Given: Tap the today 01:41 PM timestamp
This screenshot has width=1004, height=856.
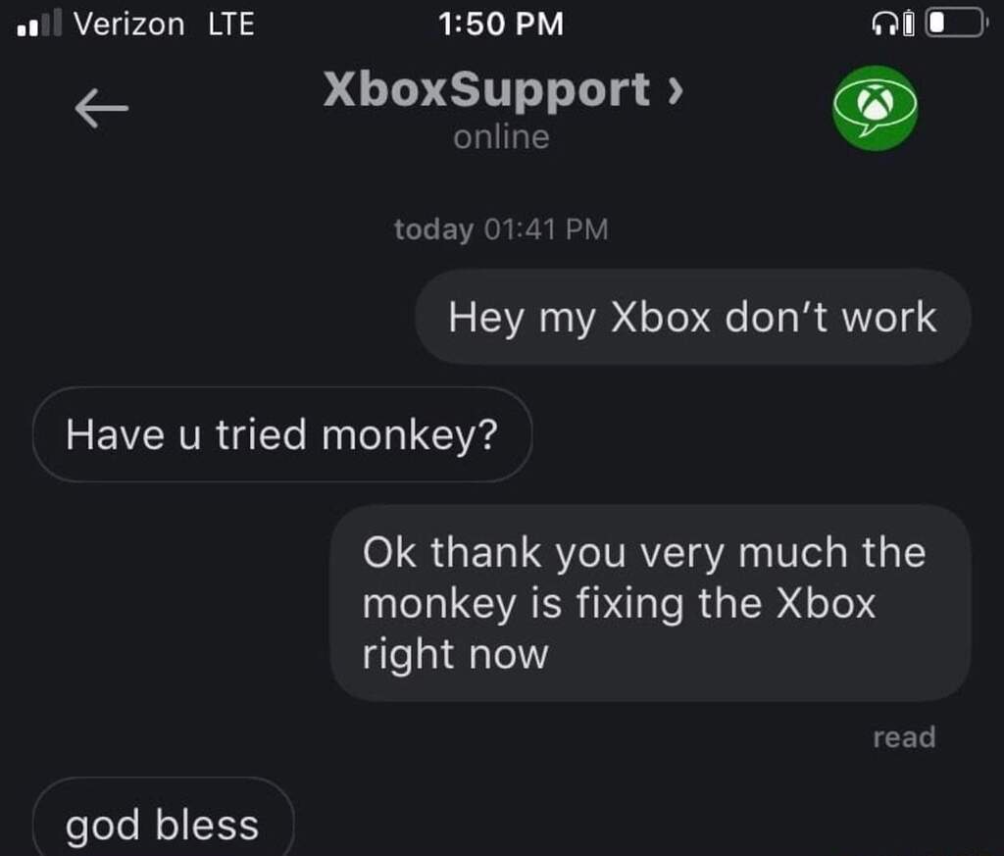Looking at the screenshot, I should point(501,229).
